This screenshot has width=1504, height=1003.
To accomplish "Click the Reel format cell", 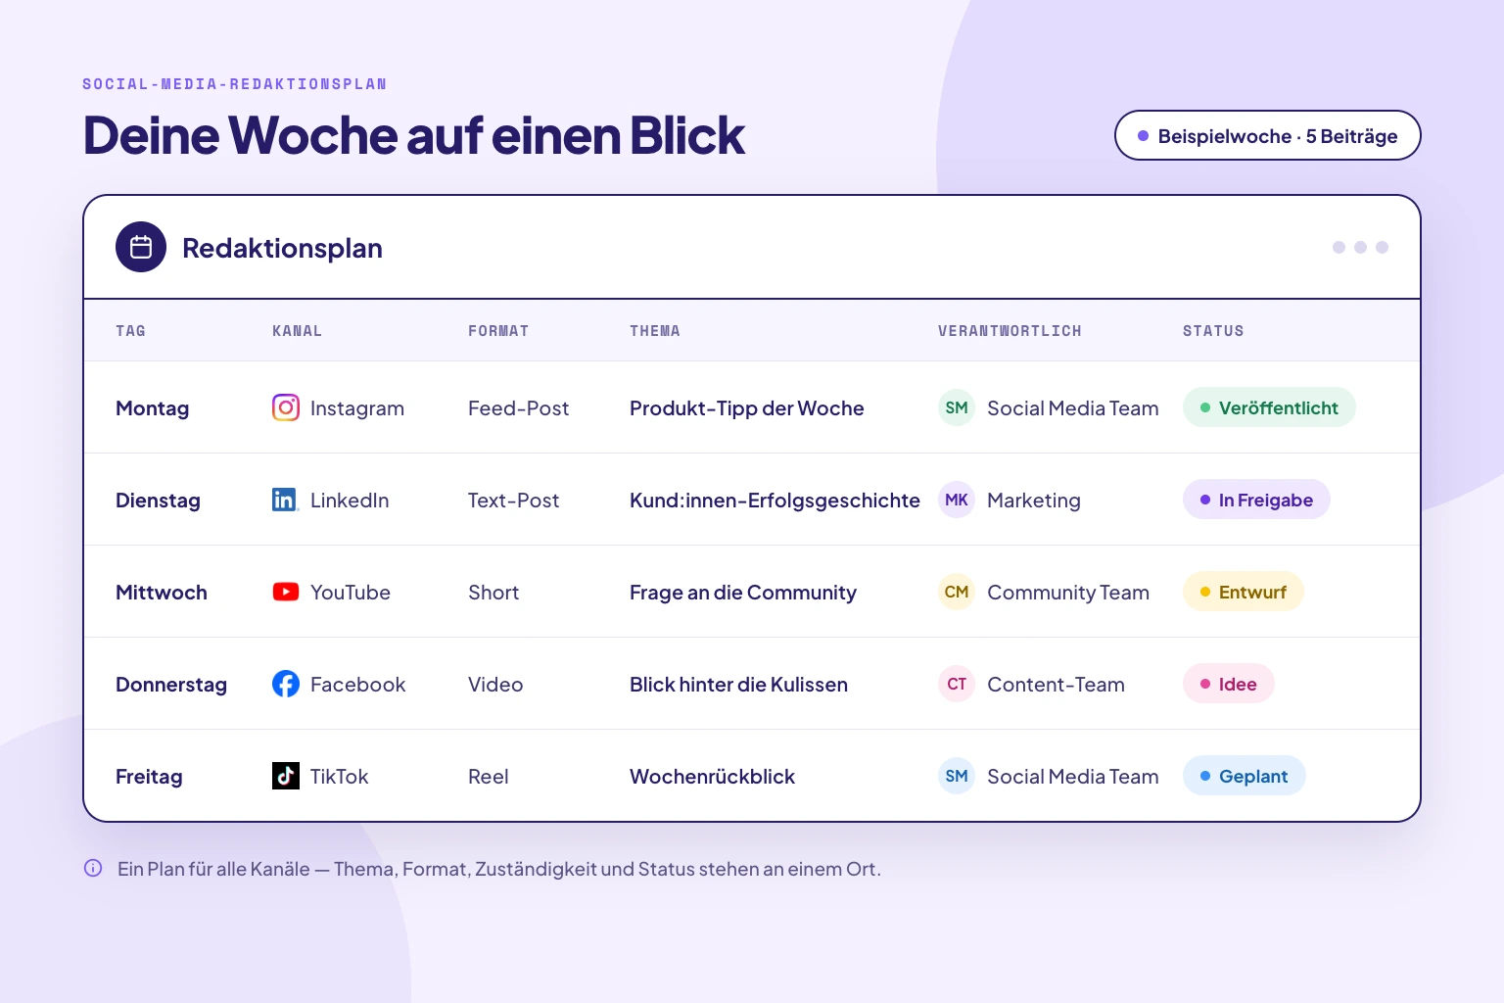I will [488, 777].
